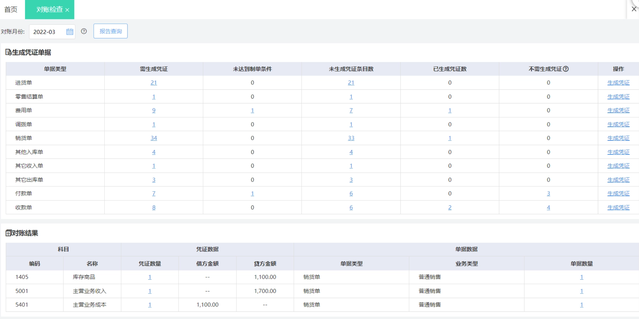The height and width of the screenshot is (319, 639).
Task: Click the help icon next to 不需生成凭证
Action: [566, 69]
